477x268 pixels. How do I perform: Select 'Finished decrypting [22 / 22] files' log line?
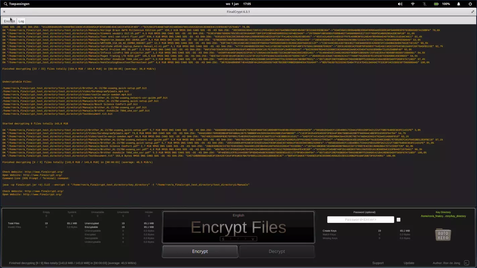tap(79, 69)
